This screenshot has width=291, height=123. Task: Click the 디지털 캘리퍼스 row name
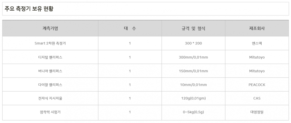50,57
